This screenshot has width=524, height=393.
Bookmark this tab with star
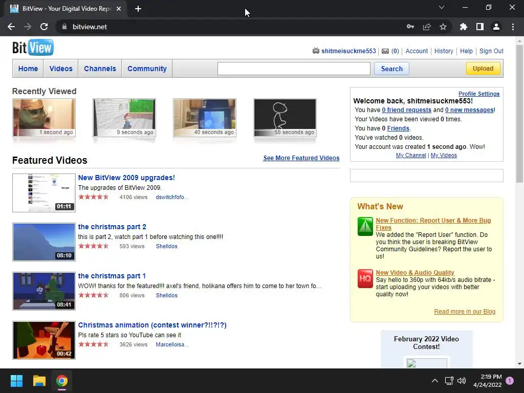coord(443,27)
